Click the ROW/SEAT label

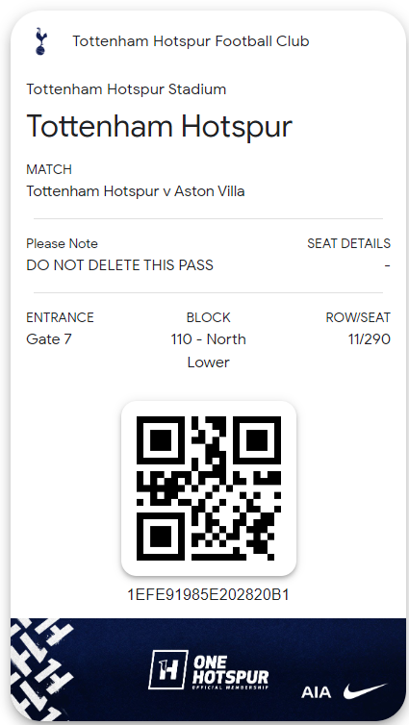click(x=358, y=317)
